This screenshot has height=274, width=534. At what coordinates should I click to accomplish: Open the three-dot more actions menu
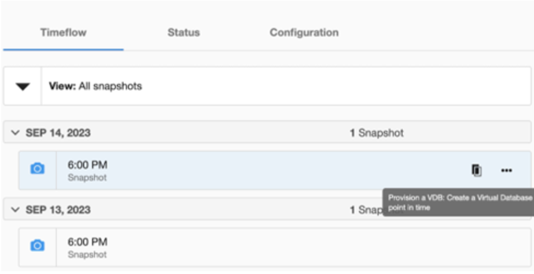(x=507, y=170)
